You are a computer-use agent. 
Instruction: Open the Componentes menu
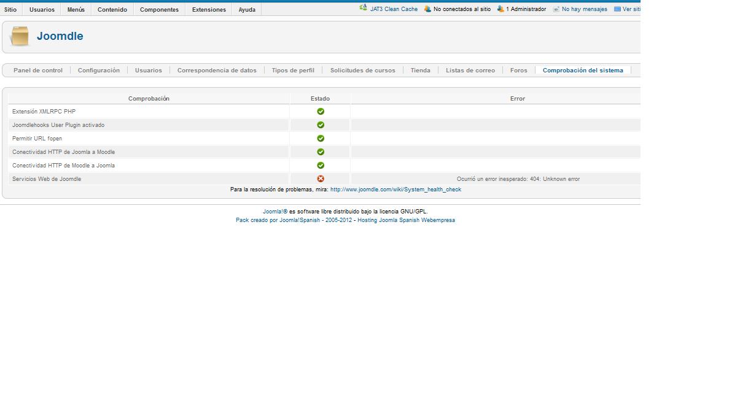159,10
